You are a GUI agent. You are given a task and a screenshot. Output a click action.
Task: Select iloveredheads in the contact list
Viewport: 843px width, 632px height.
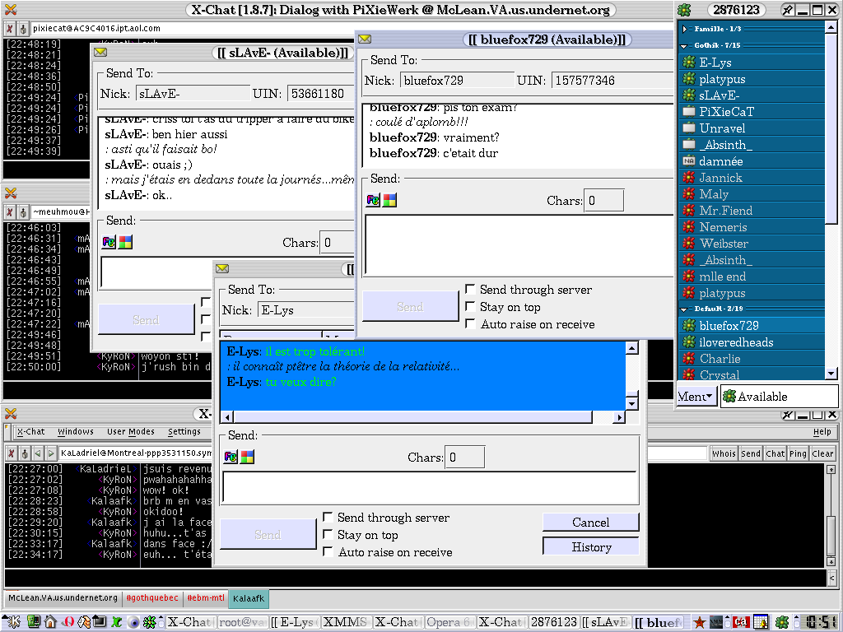click(736, 342)
